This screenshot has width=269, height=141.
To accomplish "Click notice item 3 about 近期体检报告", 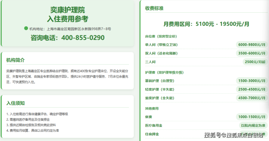I will (x=31, y=125).
